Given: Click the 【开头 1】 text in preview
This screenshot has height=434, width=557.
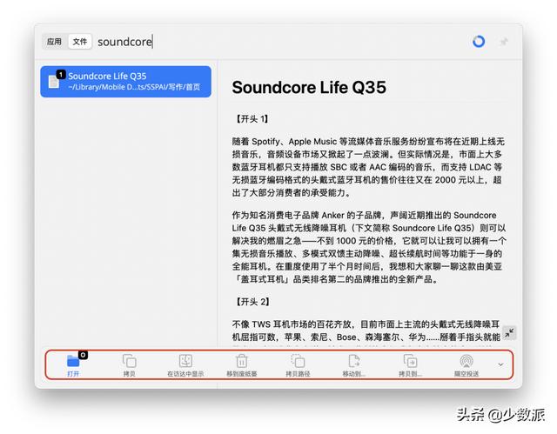Looking at the screenshot, I should click(x=252, y=119).
